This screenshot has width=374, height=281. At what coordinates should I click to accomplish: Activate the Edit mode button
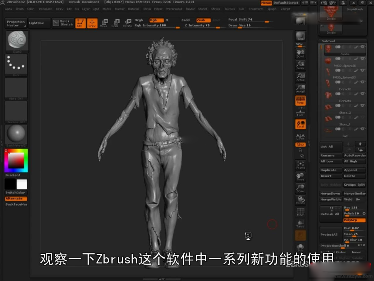point(81,23)
